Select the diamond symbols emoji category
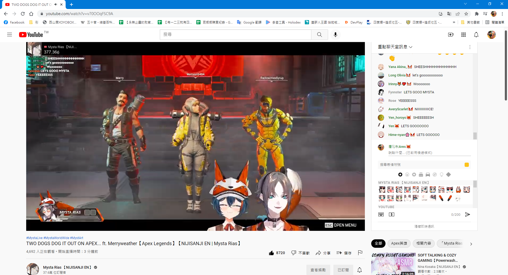 (x=448, y=175)
